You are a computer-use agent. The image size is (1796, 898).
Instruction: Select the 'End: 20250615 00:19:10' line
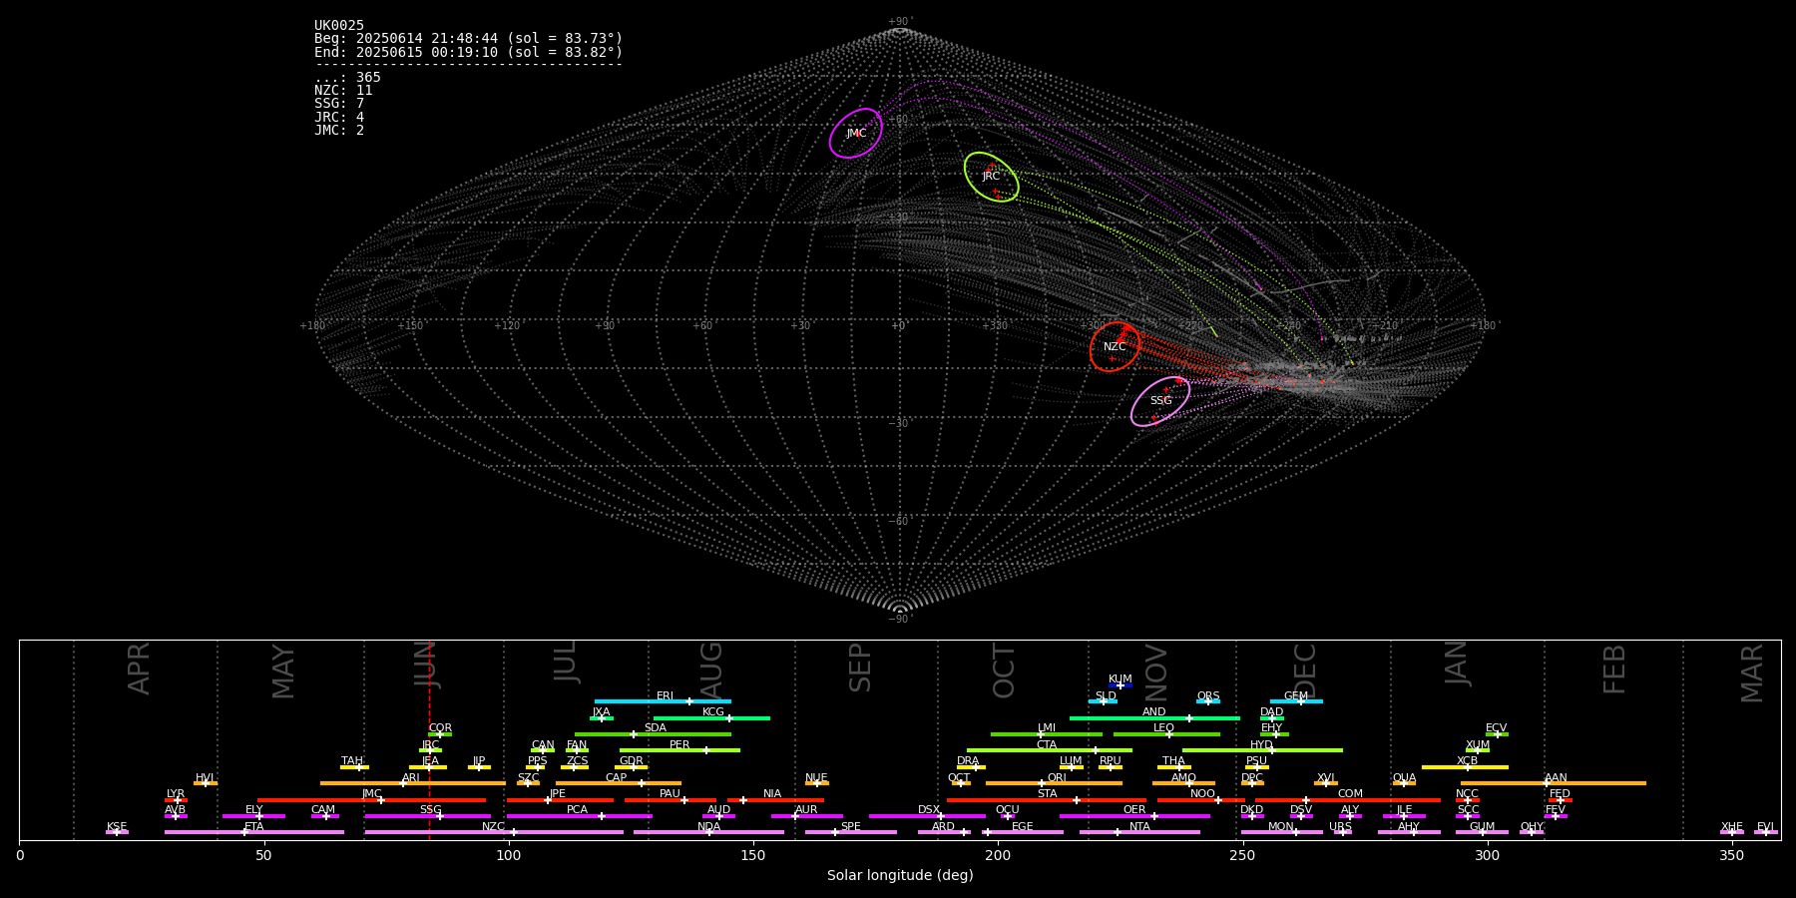(468, 52)
